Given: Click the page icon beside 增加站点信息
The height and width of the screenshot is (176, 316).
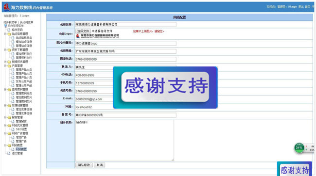Looking at the screenshot, I should pyautogui.click(x=13, y=42).
